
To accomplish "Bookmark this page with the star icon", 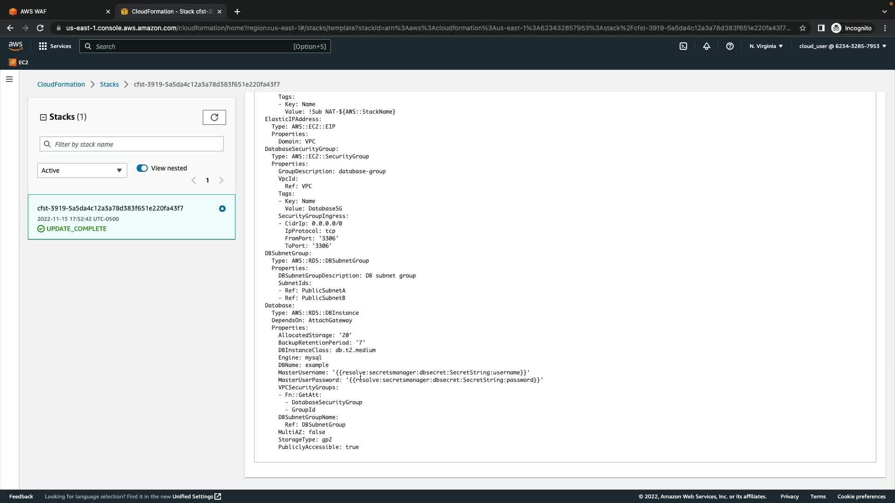I will [803, 28].
